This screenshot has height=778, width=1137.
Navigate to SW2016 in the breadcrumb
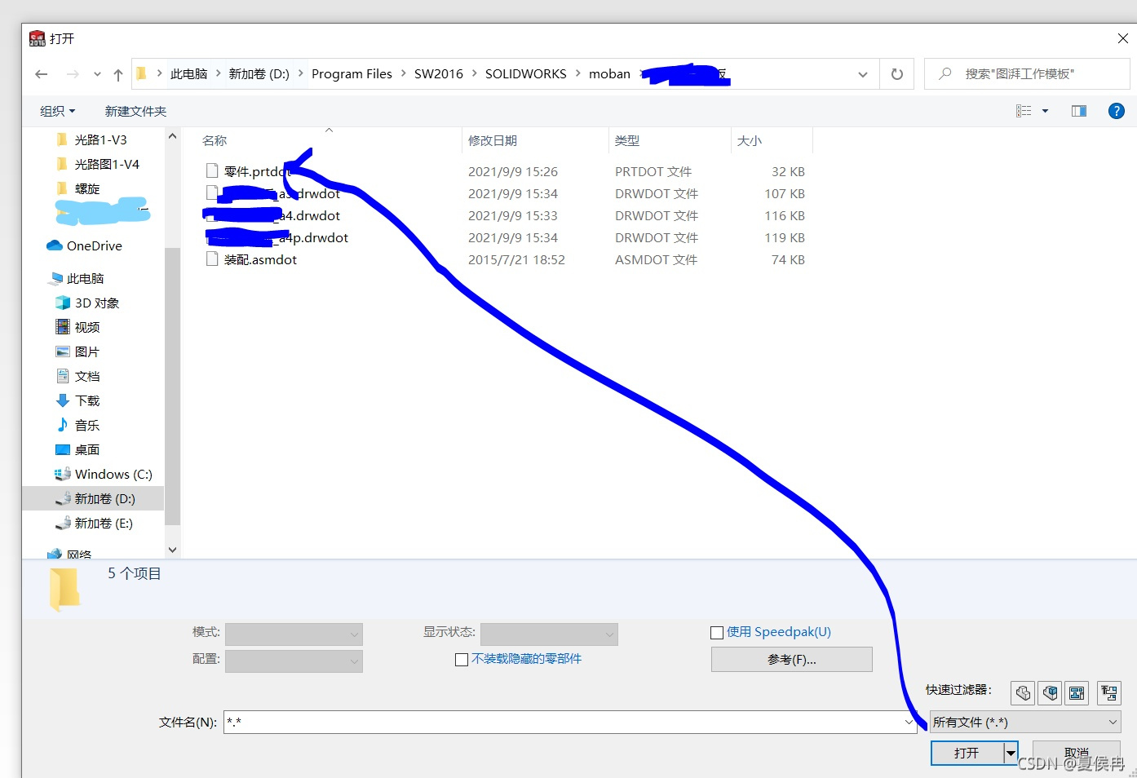coord(439,73)
